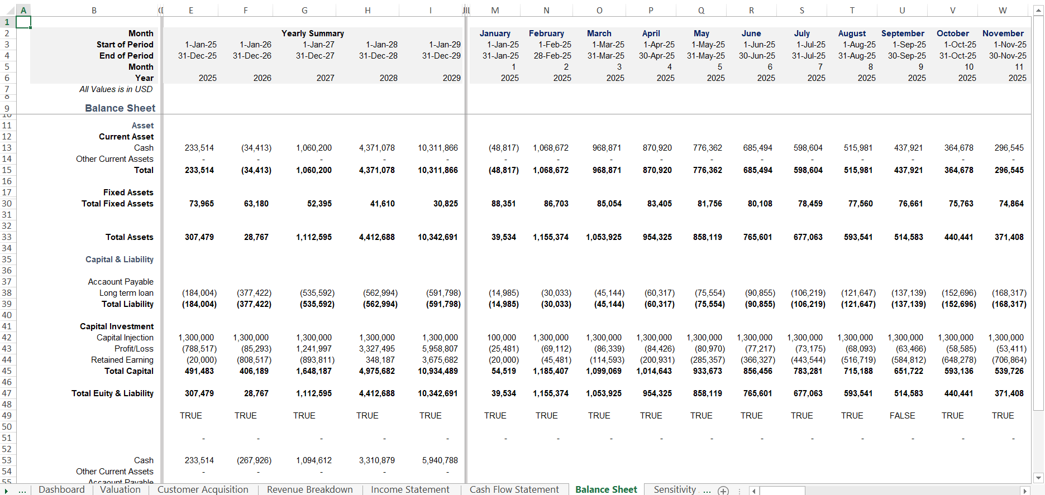Click the November Total Capital 539,726
1045x495 pixels.
coord(1009,371)
